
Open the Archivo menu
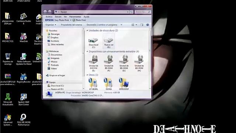coord(49,17)
